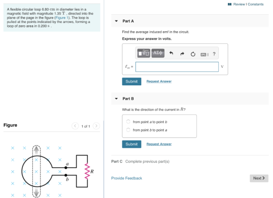
Task: Go to the next figure arrow
Action: pos(97,126)
